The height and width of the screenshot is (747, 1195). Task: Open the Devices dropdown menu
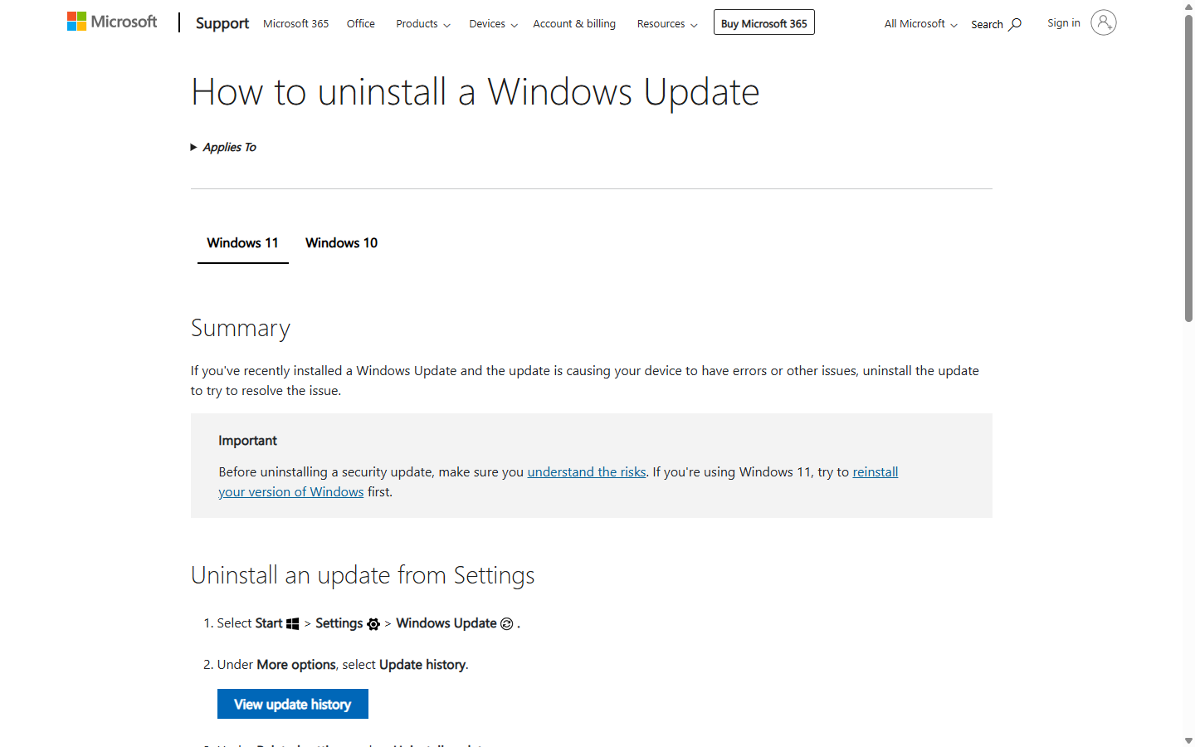493,24
